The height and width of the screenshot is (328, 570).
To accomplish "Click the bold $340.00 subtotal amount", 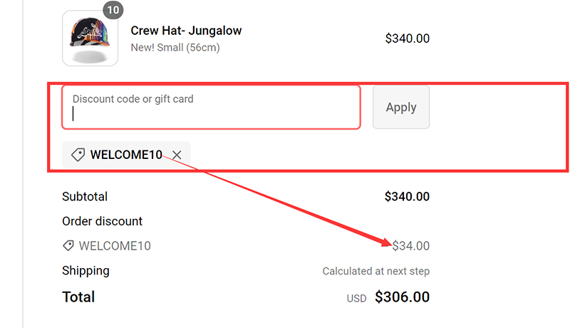I will [407, 196].
